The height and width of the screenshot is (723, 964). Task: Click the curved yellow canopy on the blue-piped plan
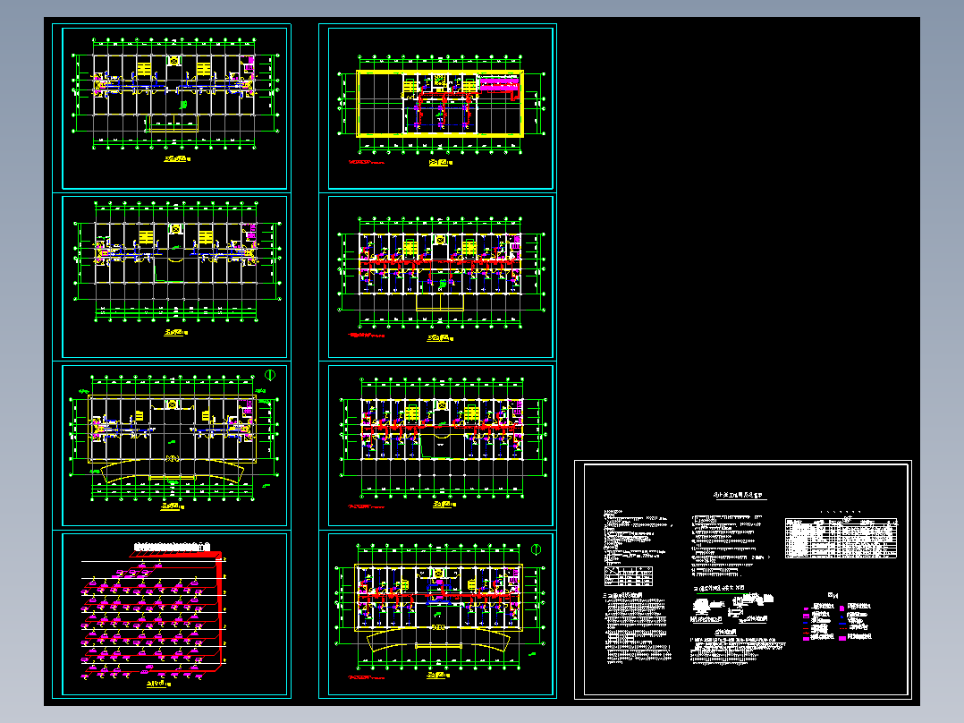coord(172,472)
